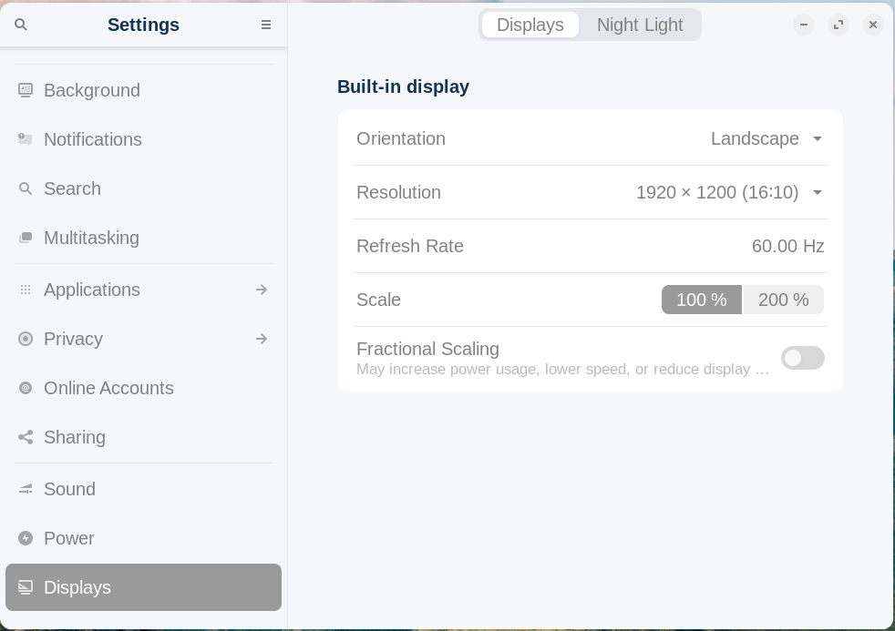Click the Notifications bell icon
Screen dimensions: 895x631
pyautogui.click(x=26, y=139)
